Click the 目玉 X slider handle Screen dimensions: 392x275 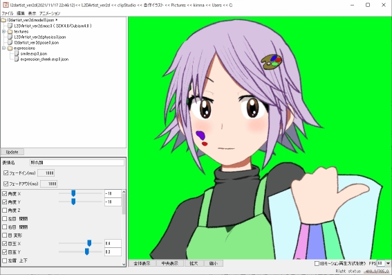89,243
